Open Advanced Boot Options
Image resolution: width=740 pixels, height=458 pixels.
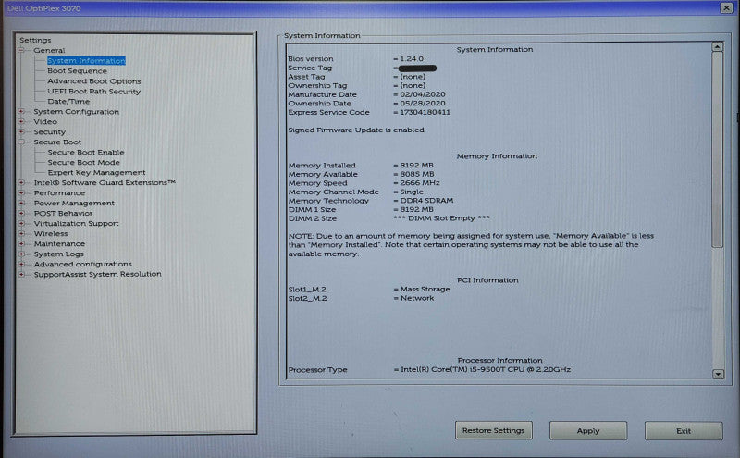tap(94, 81)
